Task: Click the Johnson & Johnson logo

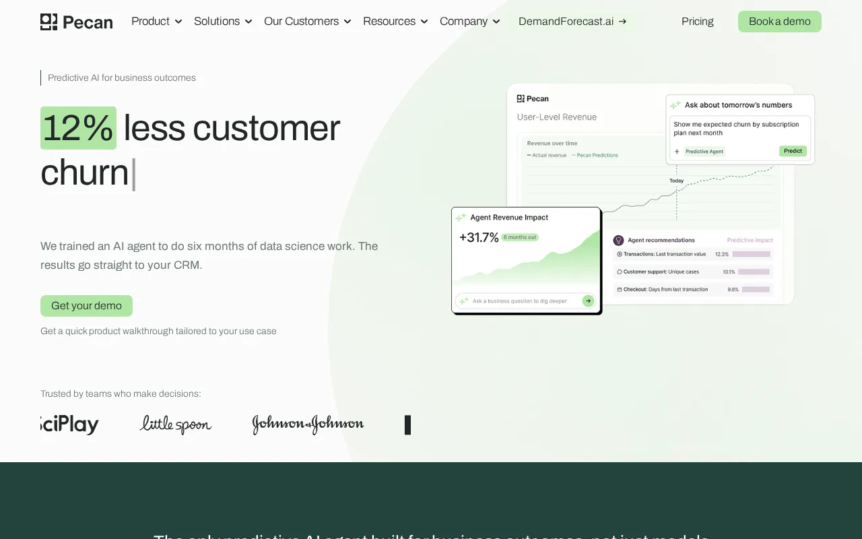Action: [x=308, y=424]
